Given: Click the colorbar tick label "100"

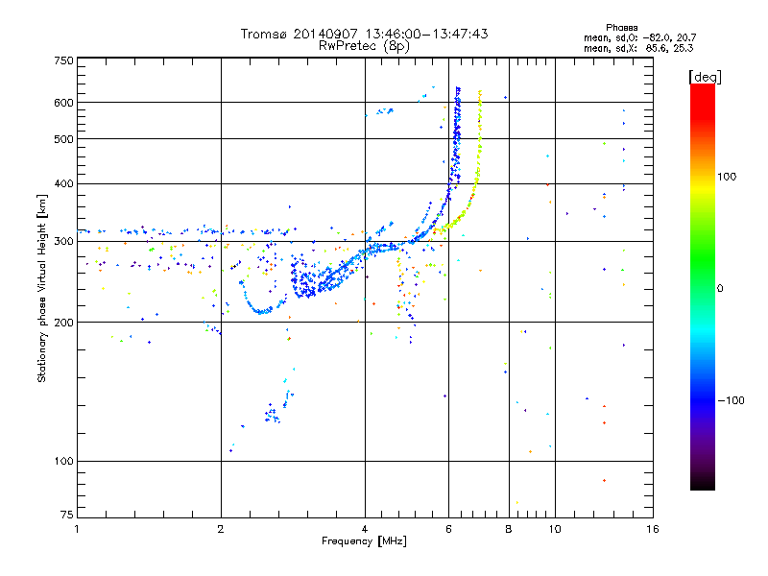Looking at the screenshot, I should point(727,177).
